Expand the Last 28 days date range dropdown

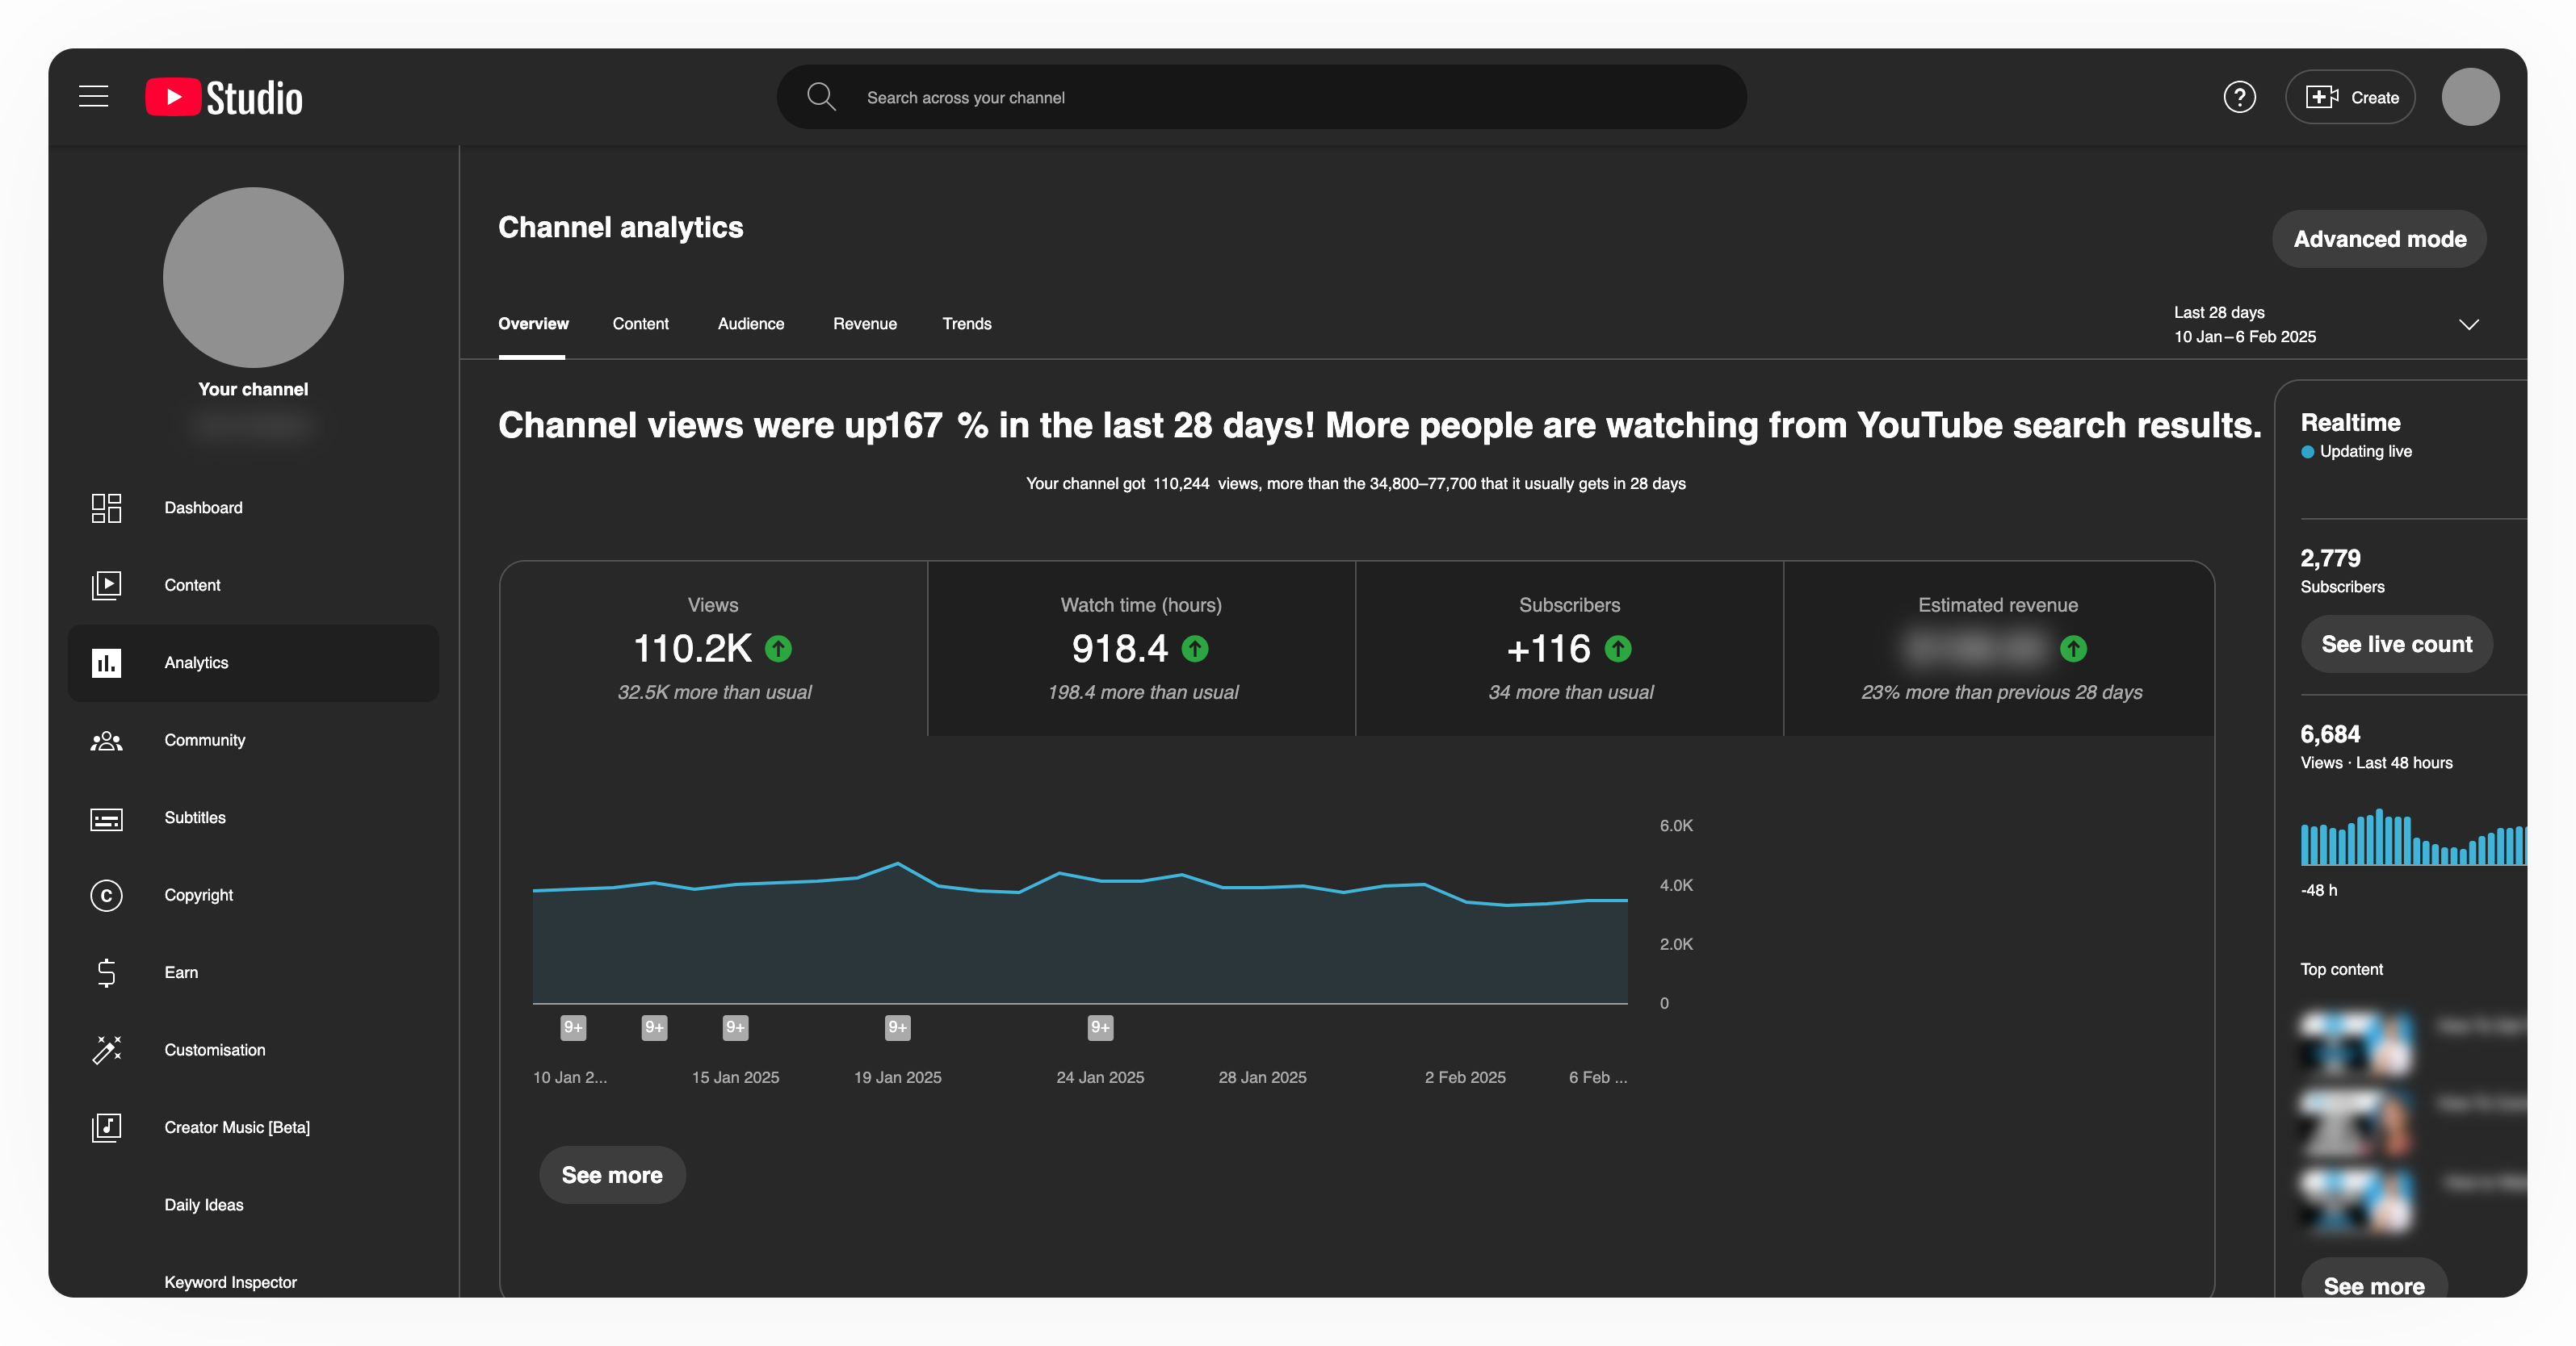pos(2326,324)
